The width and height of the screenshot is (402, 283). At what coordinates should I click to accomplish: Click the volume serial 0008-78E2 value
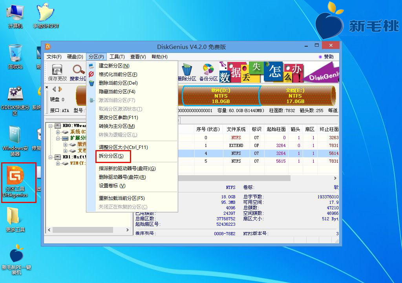225,233
